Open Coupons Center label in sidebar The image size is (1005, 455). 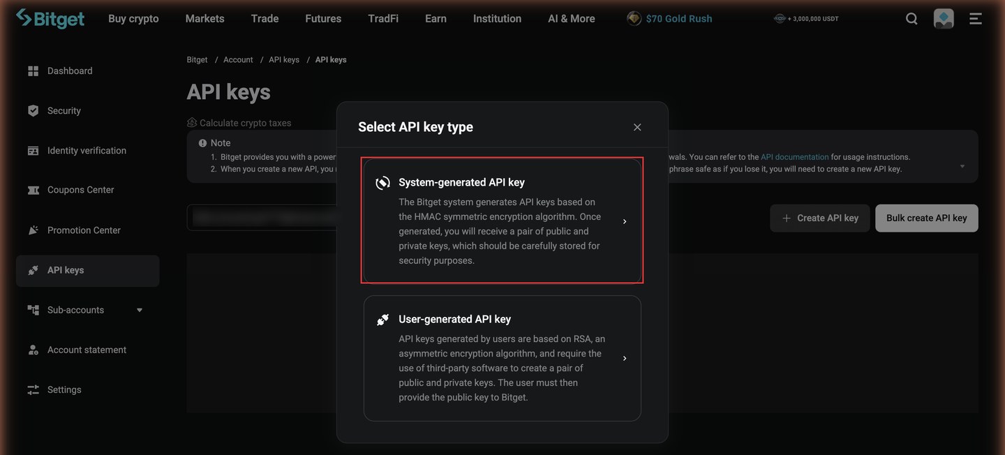pos(80,190)
